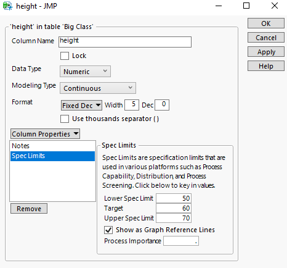Click the Dec value field
Screen dimensions: 287x268
click(x=162, y=105)
